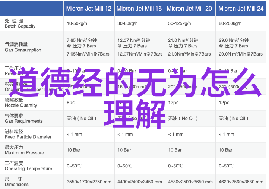Select 10 Bar maximum pressure for Jet Mill 16
Screen dimensions: 269x189
pos(124,150)
